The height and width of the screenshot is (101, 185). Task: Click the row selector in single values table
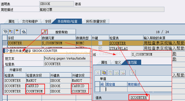[97, 89]
